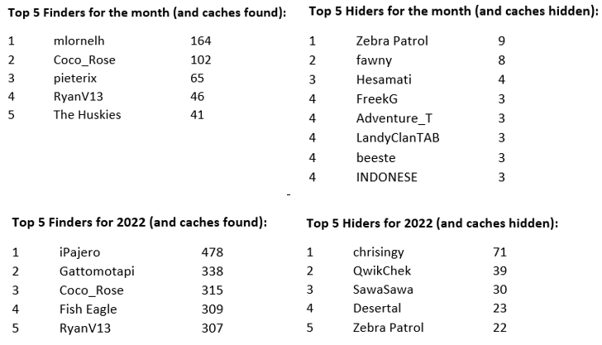Select the Desertal entry

pyautogui.click(x=377, y=309)
